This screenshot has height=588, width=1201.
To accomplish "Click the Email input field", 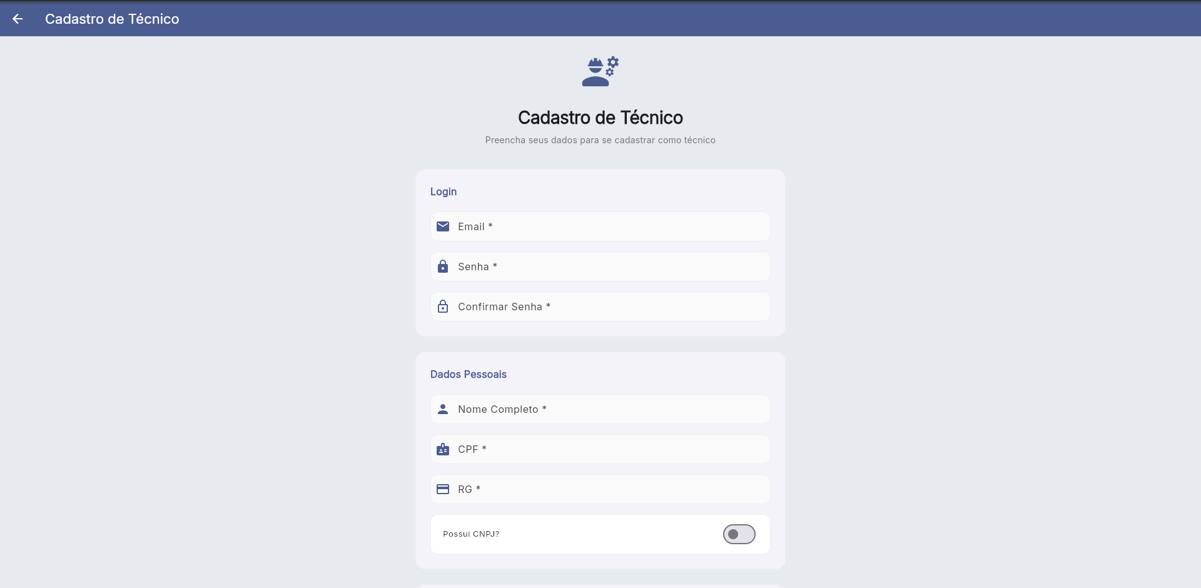I will click(599, 226).
